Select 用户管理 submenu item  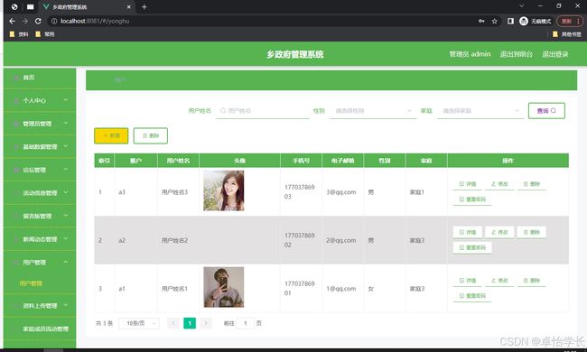(40, 283)
